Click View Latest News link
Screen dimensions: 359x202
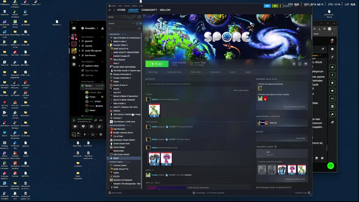241,90
